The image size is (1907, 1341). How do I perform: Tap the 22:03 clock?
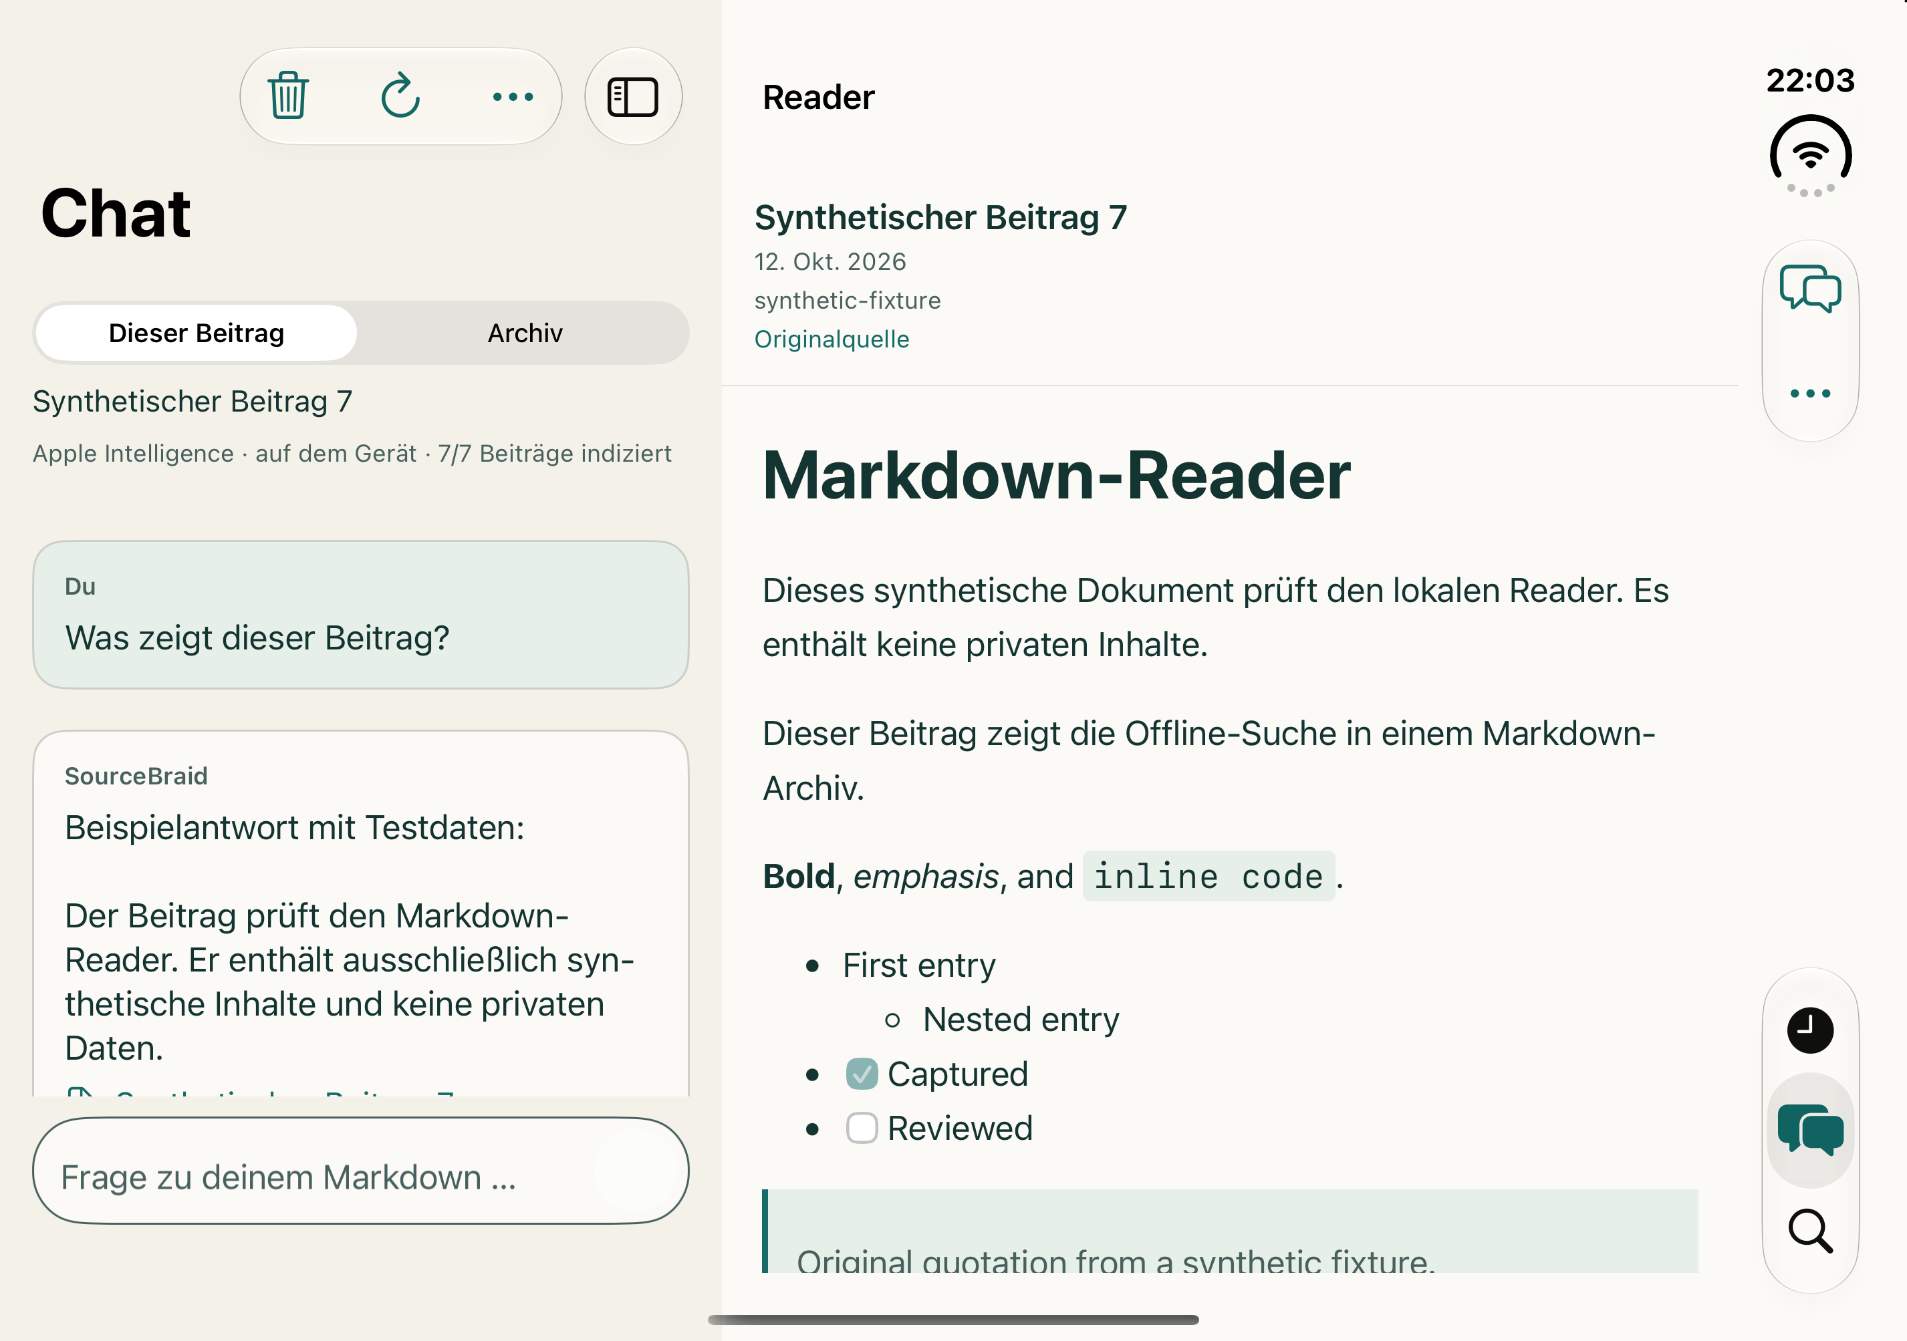pyautogui.click(x=1811, y=81)
